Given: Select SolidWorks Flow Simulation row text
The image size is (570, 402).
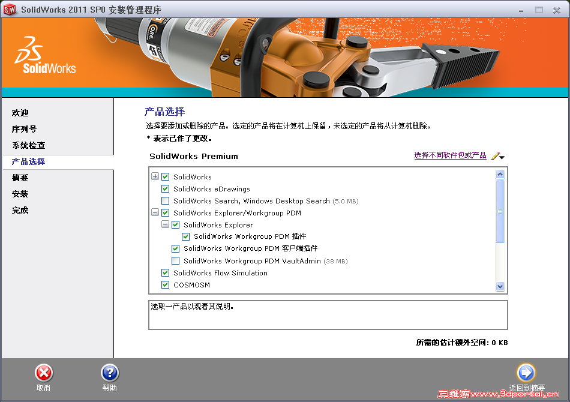Looking at the screenshot, I should (220, 273).
